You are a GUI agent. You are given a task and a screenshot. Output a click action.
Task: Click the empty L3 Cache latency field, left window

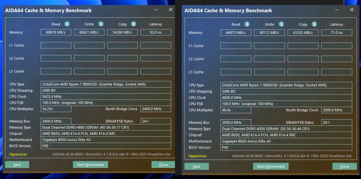pyautogui.click(x=156, y=71)
